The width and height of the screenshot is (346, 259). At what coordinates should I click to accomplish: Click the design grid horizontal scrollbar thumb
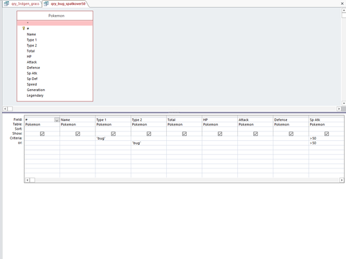(33, 180)
